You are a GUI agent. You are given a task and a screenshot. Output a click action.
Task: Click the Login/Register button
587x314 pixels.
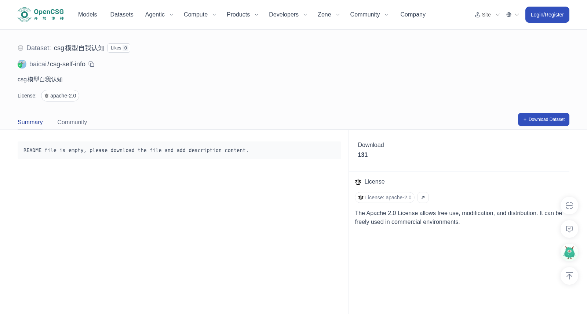(x=547, y=15)
